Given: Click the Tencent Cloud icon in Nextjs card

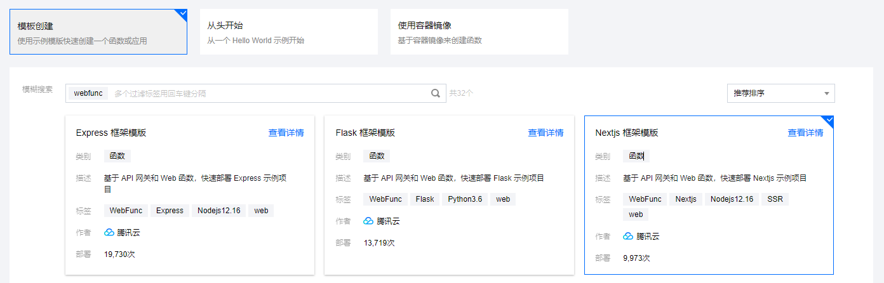Looking at the screenshot, I should click(628, 236).
